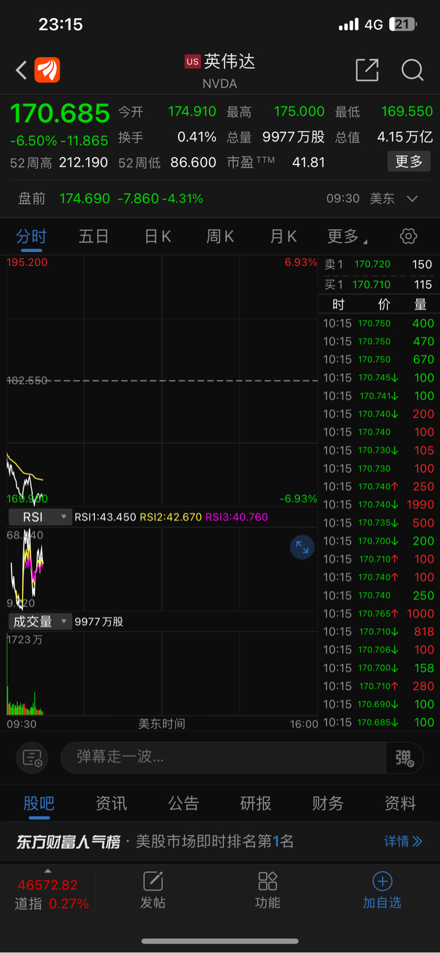Open the 财务 financials tab
This screenshot has width=440, height=953.
pyautogui.click(x=328, y=803)
